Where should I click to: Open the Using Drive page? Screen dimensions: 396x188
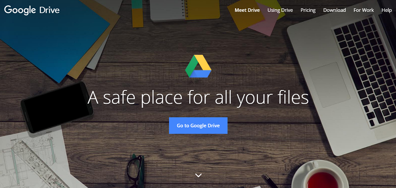[280, 10]
